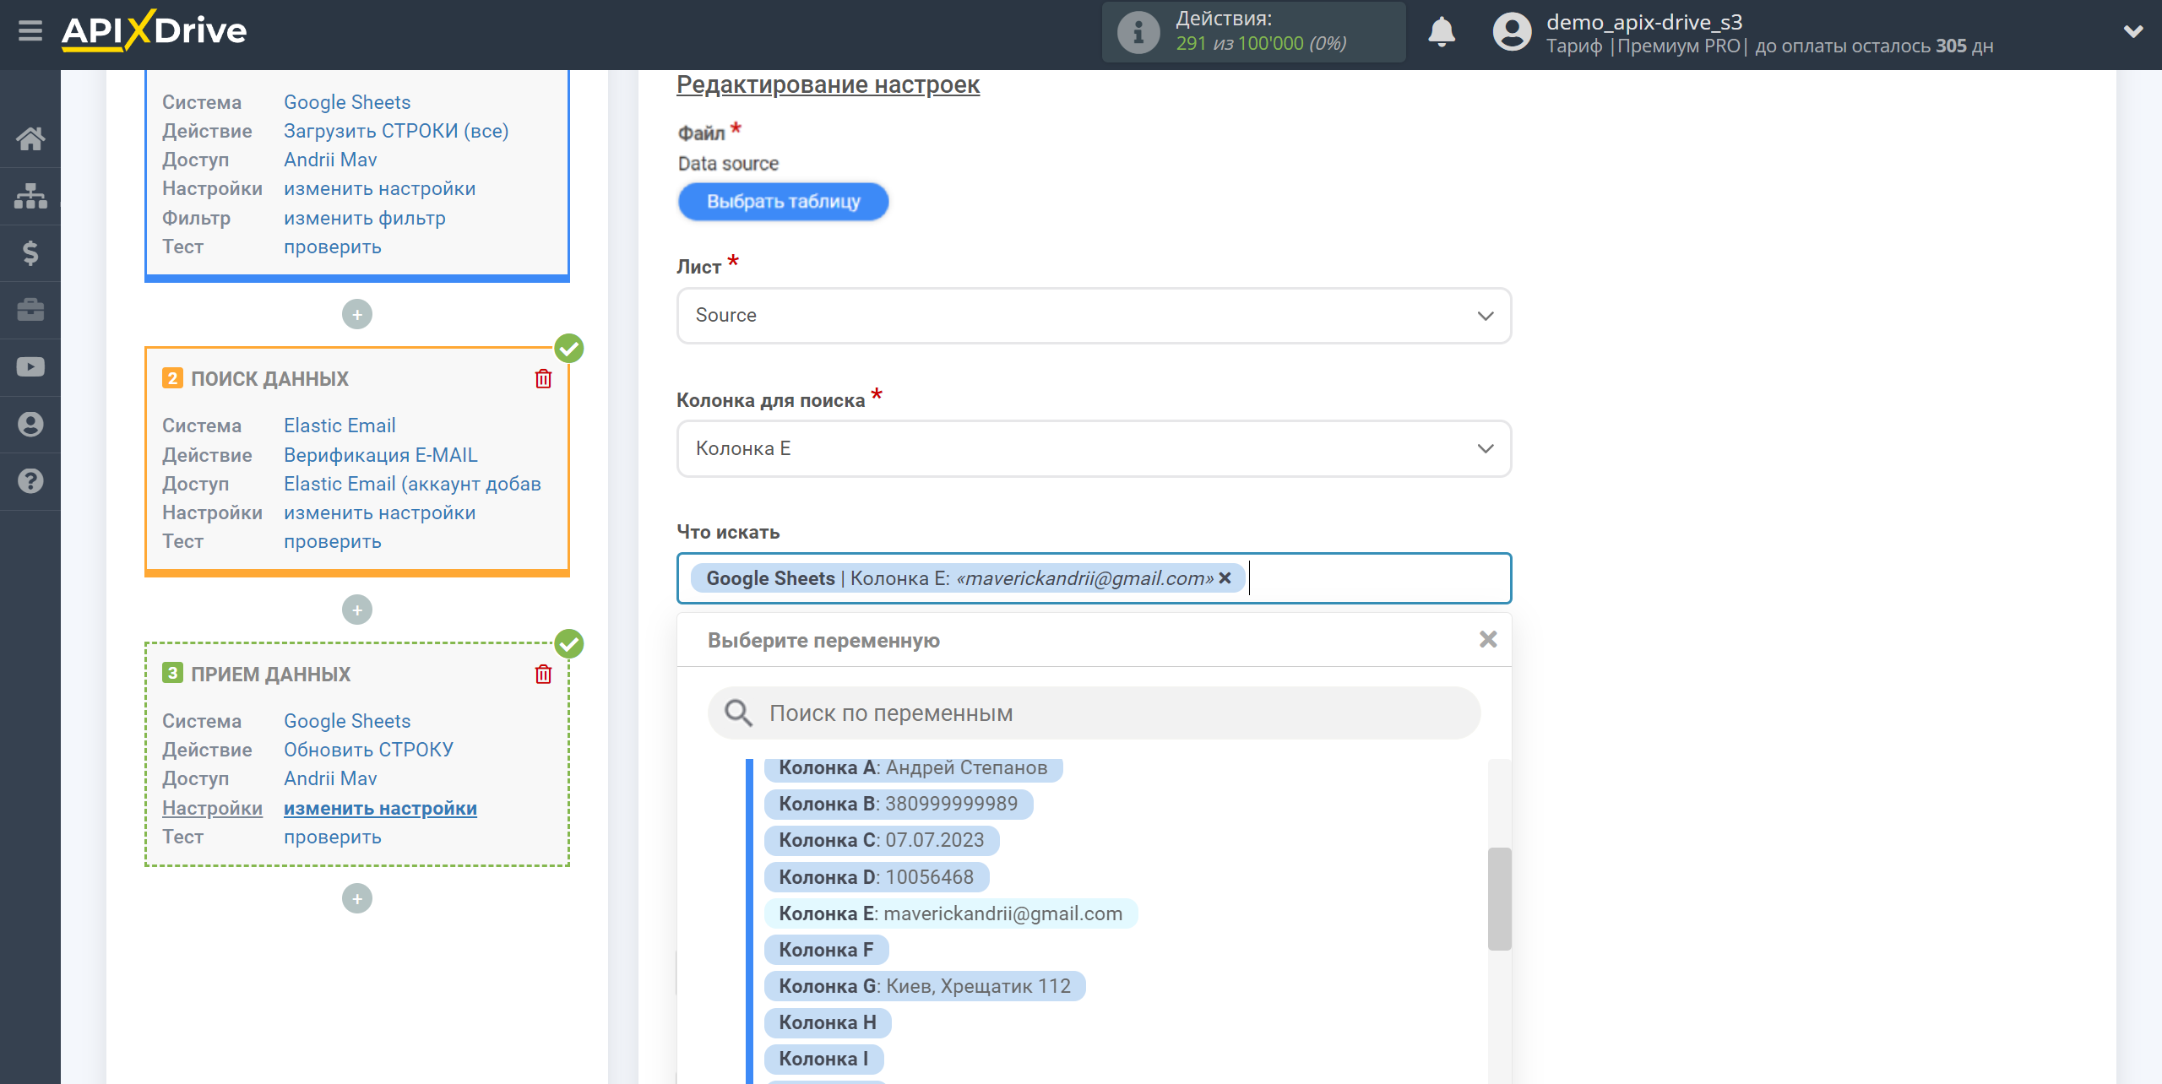Viewport: 2162px width, 1084px height.
Task: Click проверить in ПОИСК ДАННЫХ block
Action: click(333, 542)
